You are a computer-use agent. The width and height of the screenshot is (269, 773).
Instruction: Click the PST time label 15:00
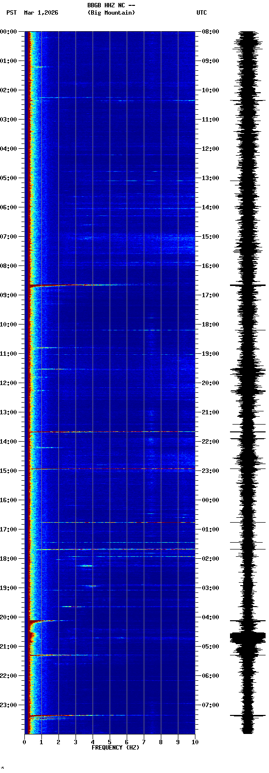point(8,471)
